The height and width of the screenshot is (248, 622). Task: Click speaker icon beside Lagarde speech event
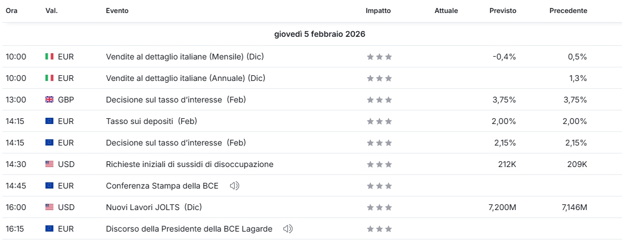coord(288,229)
